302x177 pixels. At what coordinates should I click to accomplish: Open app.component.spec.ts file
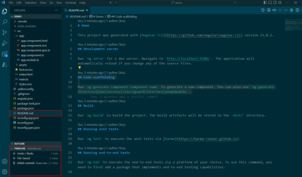(x=35, y=51)
